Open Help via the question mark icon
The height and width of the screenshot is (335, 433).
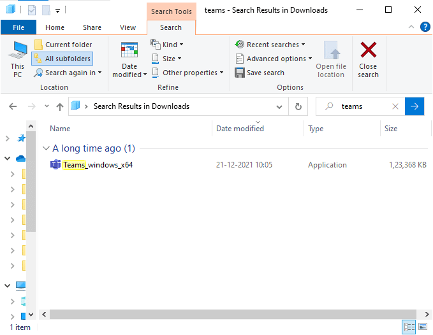point(425,27)
